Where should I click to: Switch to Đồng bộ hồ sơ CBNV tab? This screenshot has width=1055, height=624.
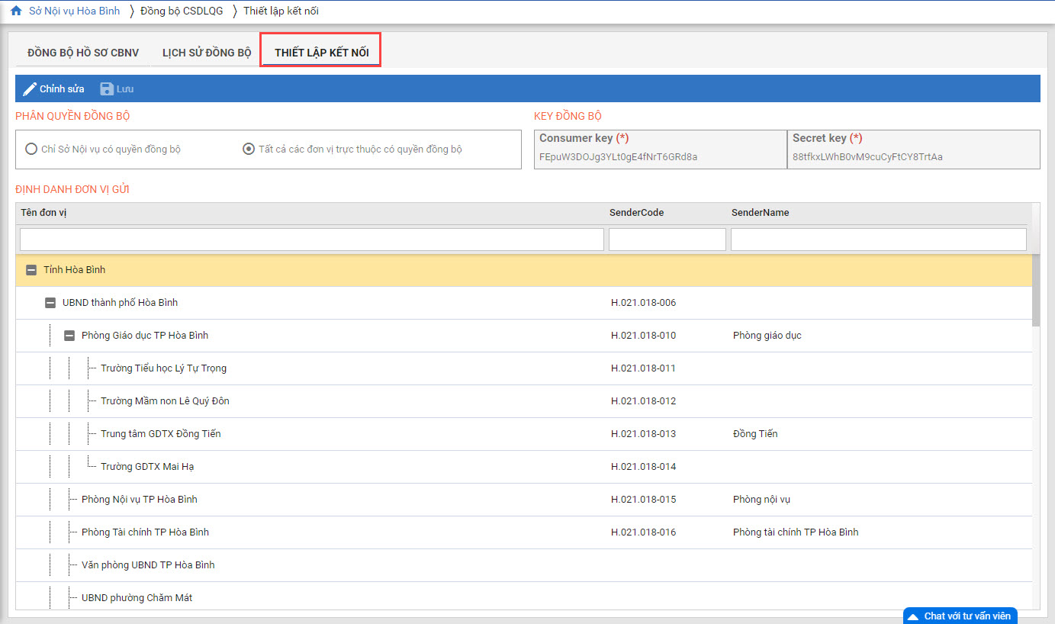click(83, 53)
